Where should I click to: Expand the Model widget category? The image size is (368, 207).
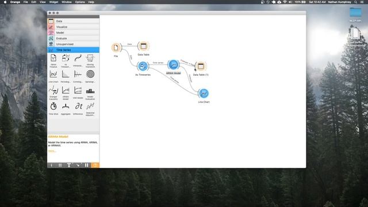coord(73,33)
